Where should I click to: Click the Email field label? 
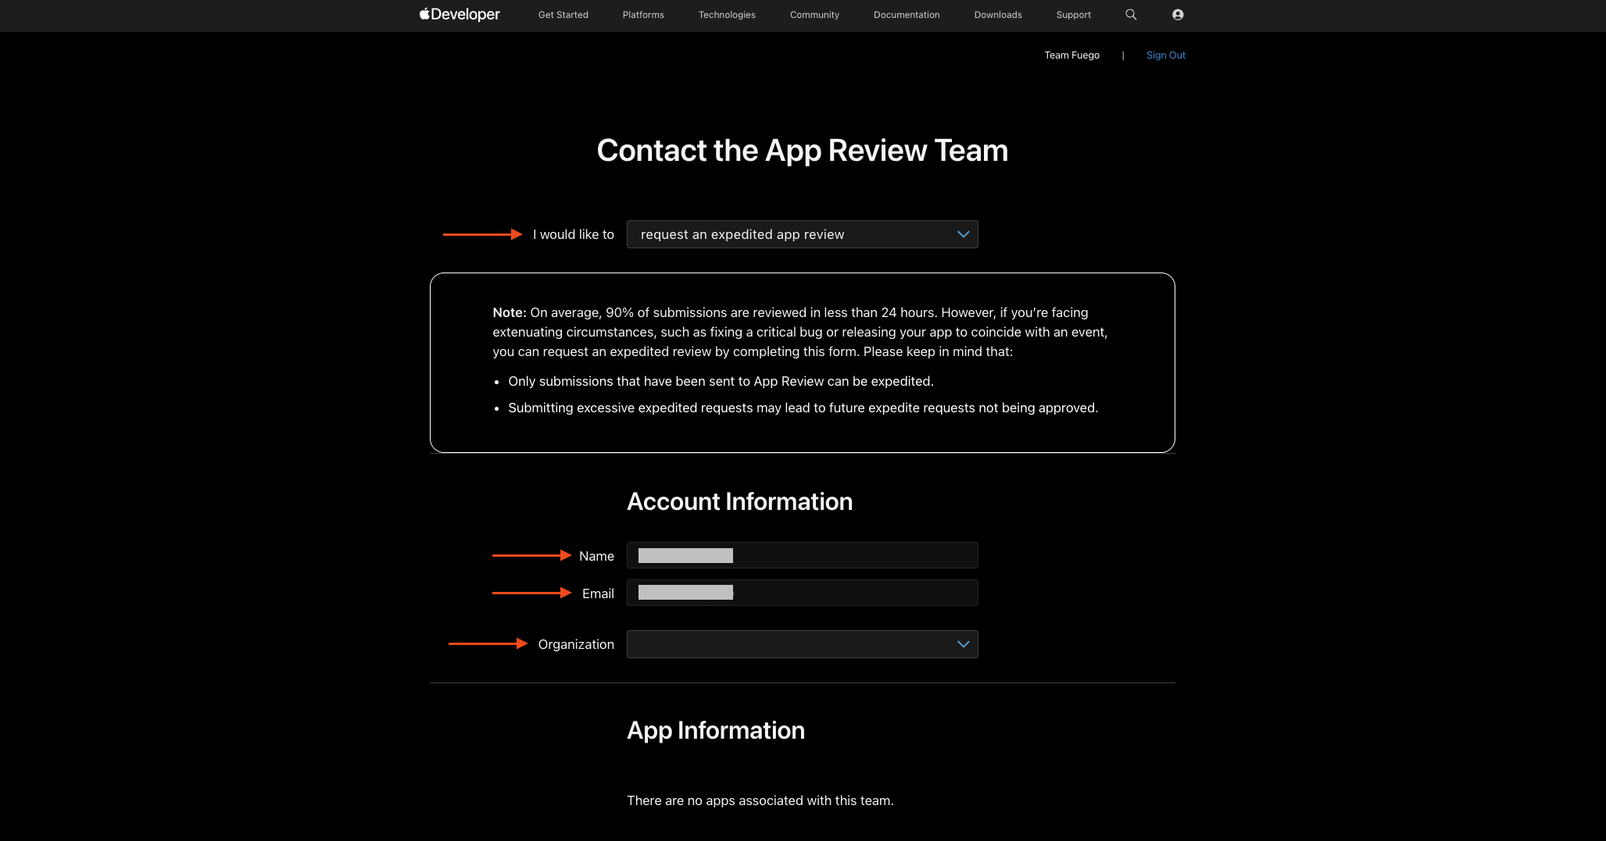pos(598,593)
